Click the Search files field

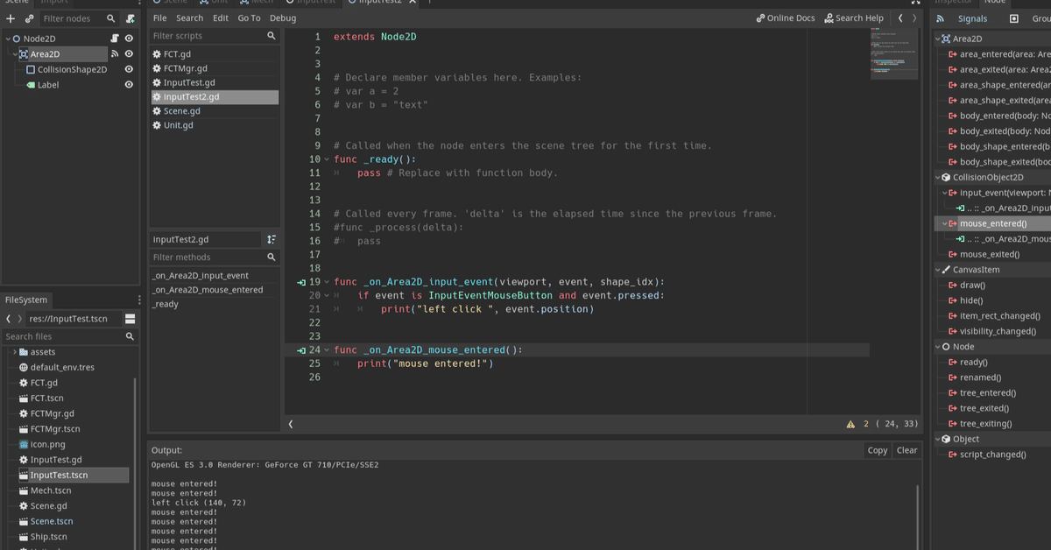coord(69,336)
